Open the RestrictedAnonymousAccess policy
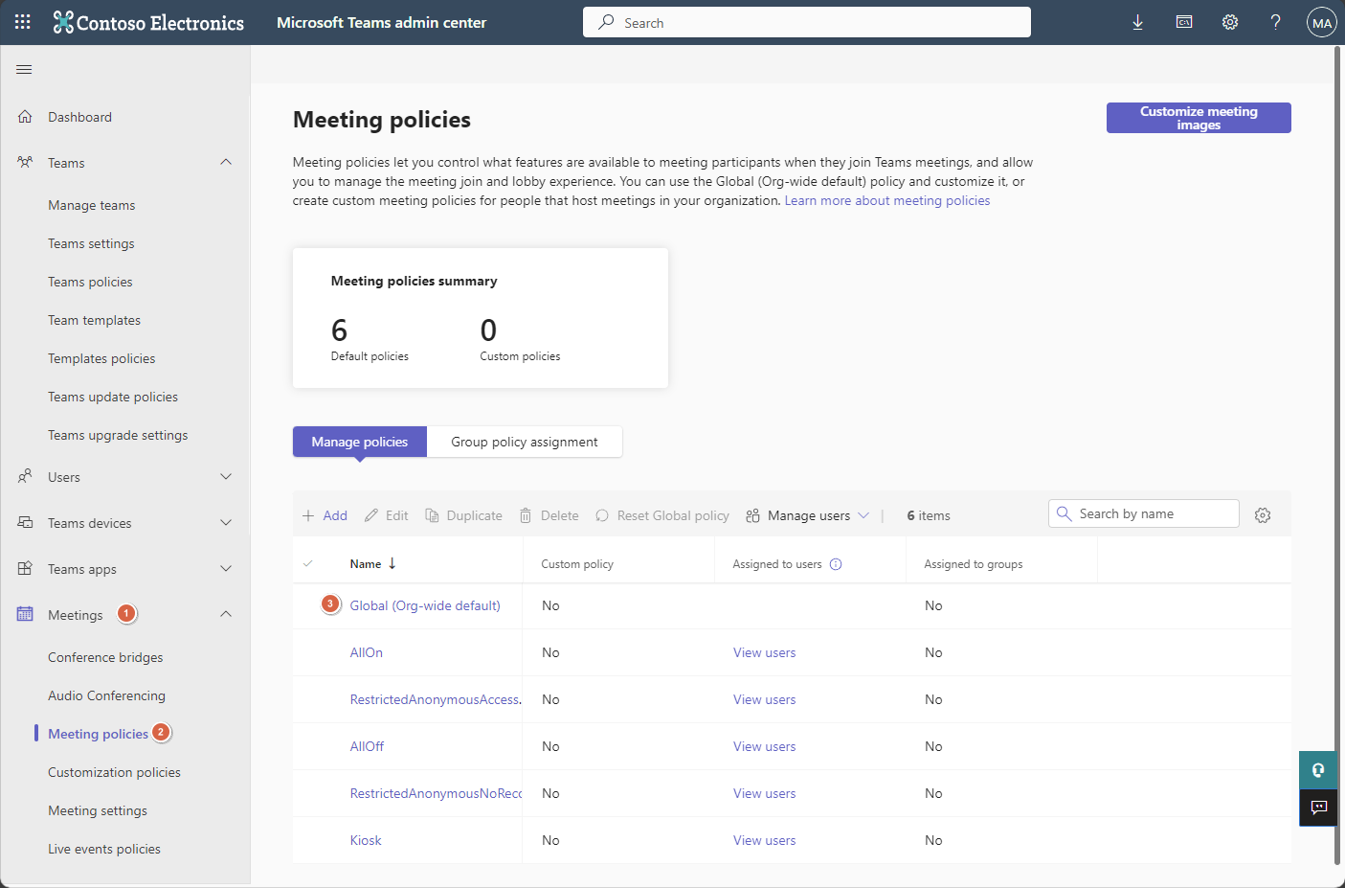 (x=436, y=699)
